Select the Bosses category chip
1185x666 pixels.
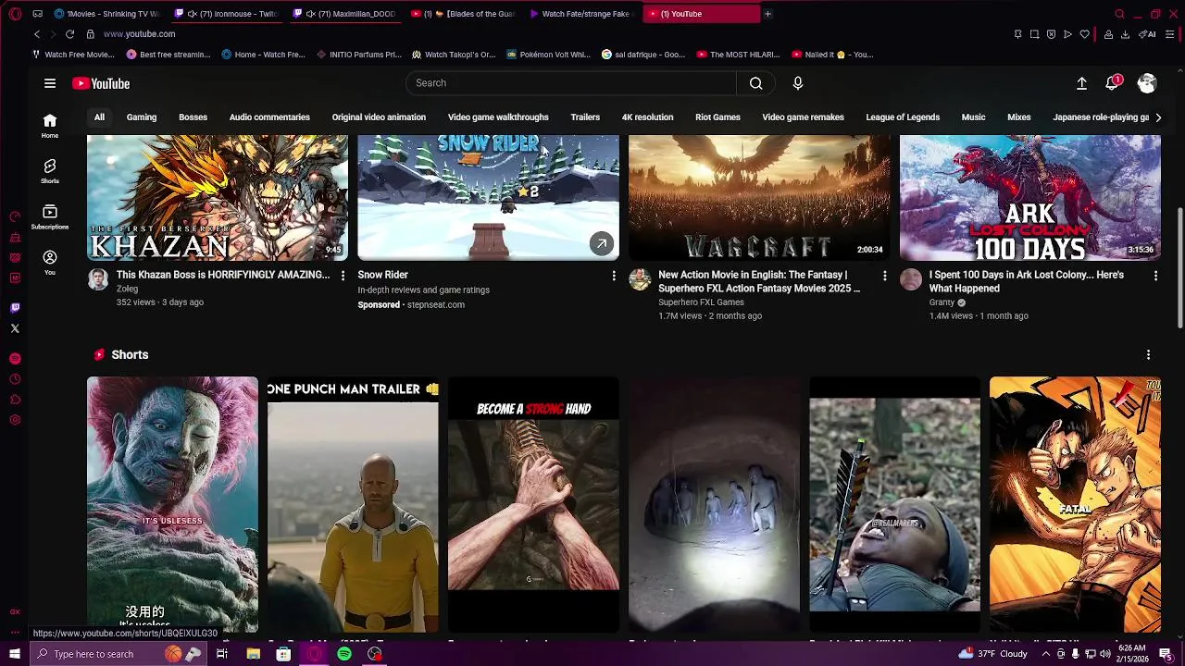(x=193, y=117)
